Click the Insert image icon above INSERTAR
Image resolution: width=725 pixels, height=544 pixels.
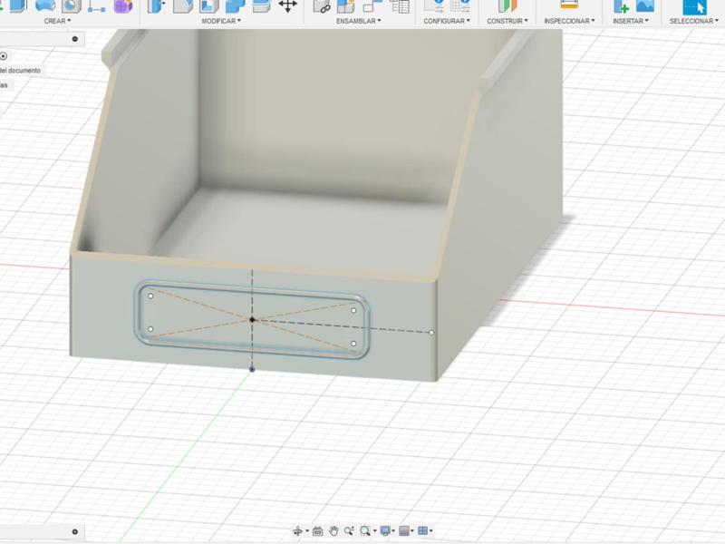[x=645, y=5]
